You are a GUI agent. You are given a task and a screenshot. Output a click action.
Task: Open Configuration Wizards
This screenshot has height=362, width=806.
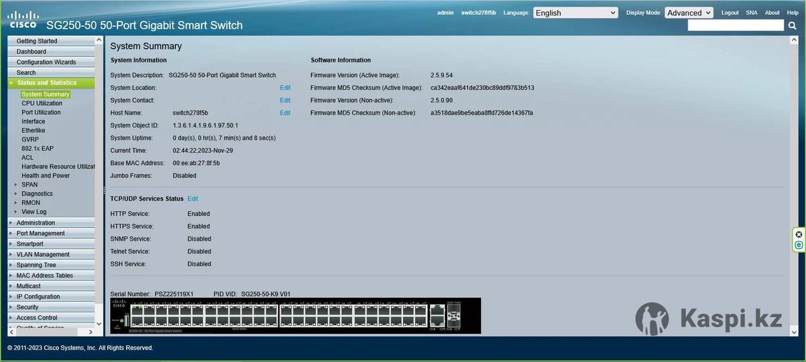click(x=51, y=62)
